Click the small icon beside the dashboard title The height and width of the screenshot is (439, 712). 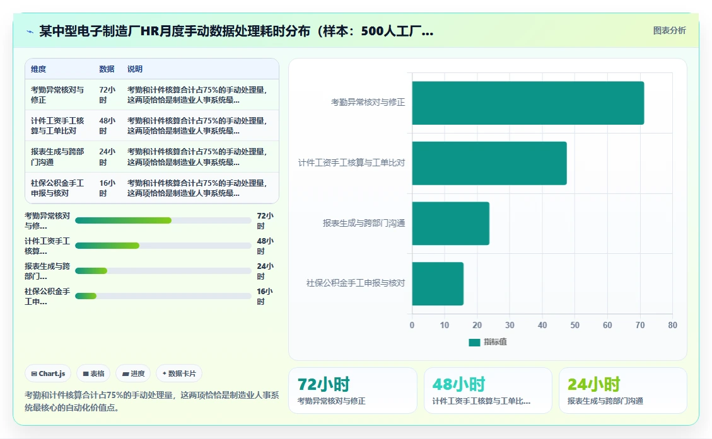[30, 31]
